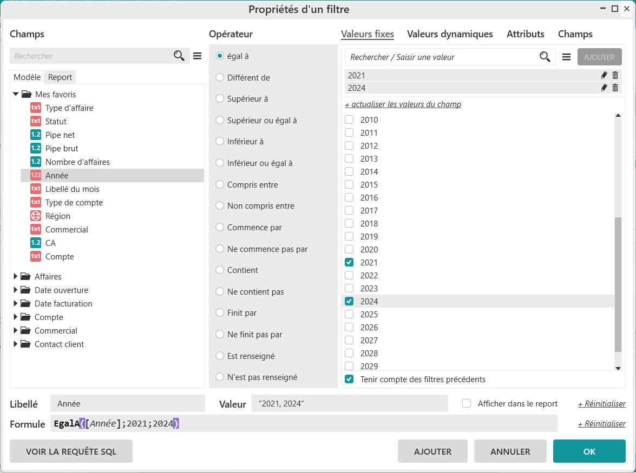636x473 pixels.
Task: Expand the Affaires folder
Action: coord(15,276)
